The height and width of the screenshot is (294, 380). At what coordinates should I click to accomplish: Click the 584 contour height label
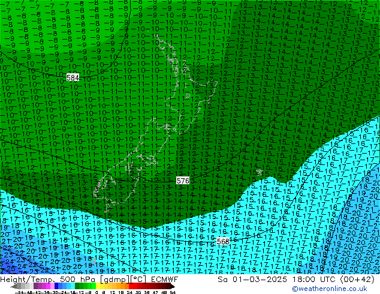[73, 78]
